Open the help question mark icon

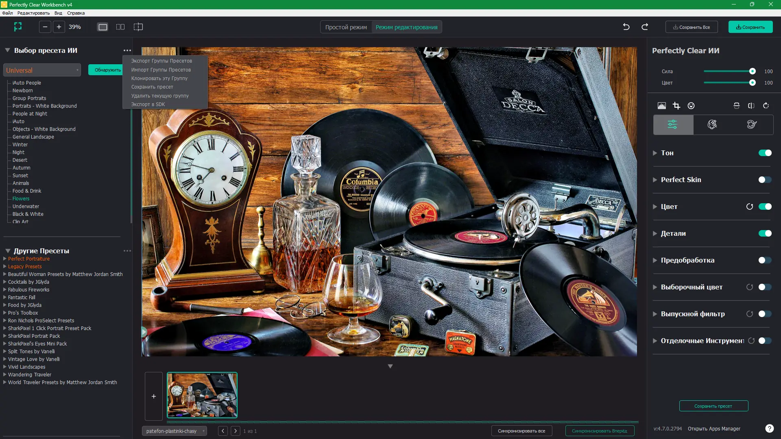[x=769, y=428]
